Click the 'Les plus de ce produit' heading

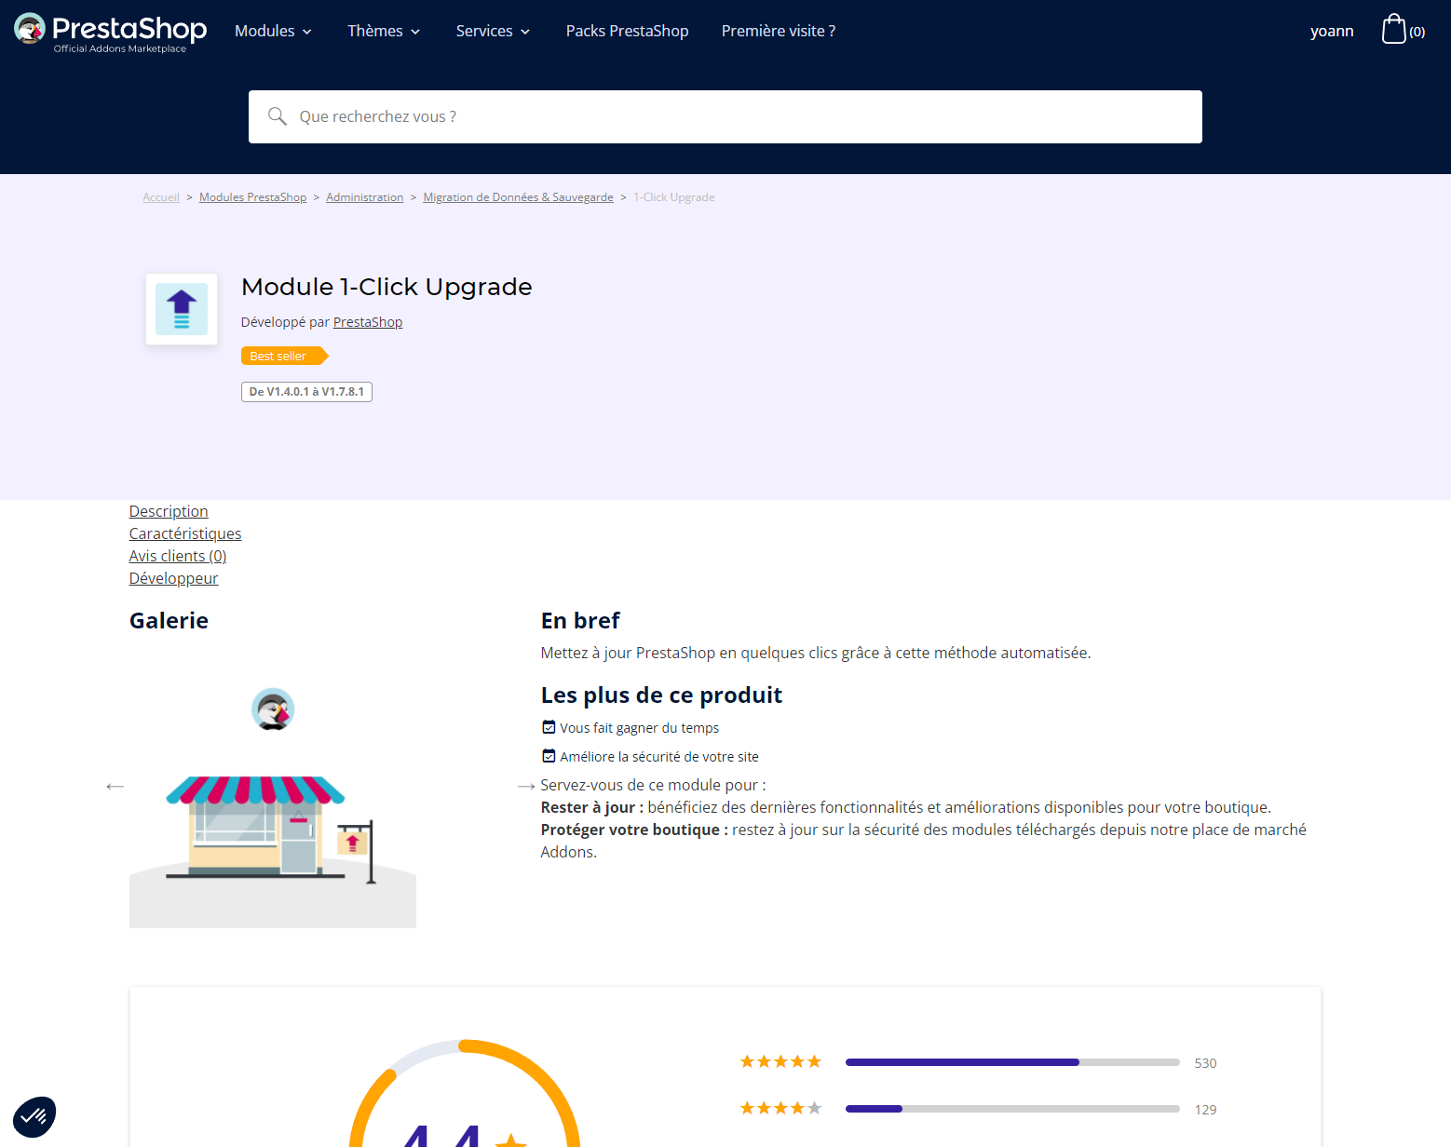point(661,695)
